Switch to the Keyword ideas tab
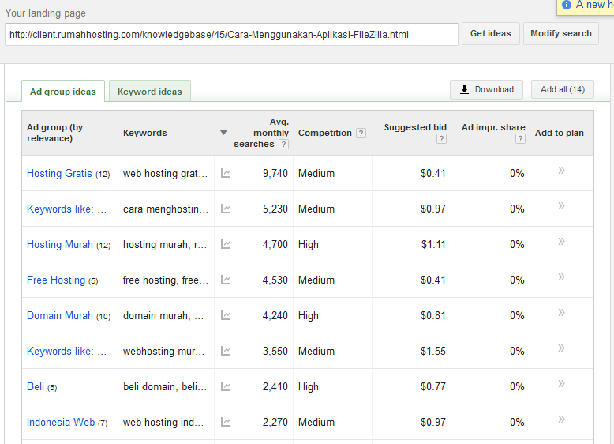The width and height of the screenshot is (614, 444). pyautogui.click(x=149, y=92)
